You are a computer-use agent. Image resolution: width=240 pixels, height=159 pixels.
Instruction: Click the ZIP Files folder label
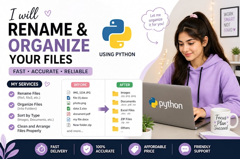126,119
